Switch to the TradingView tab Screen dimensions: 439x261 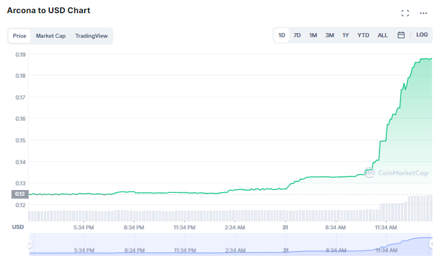(91, 36)
